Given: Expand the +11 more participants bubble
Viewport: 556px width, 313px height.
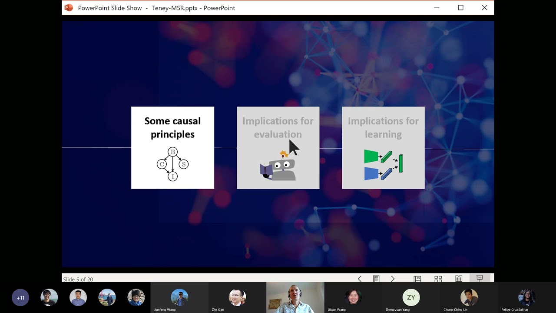Looking at the screenshot, I should pyautogui.click(x=20, y=298).
